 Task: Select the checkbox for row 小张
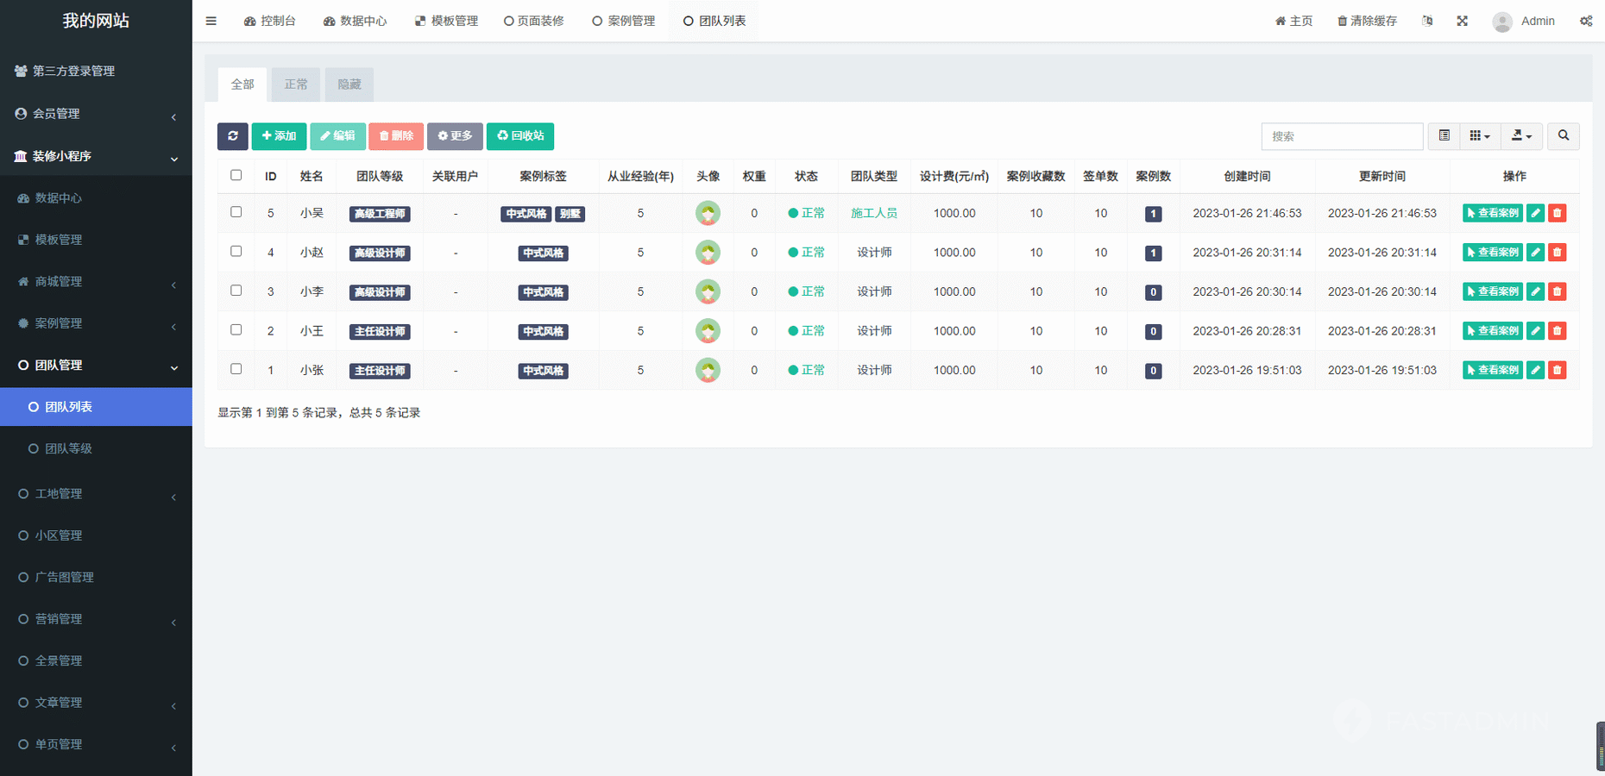point(236,369)
